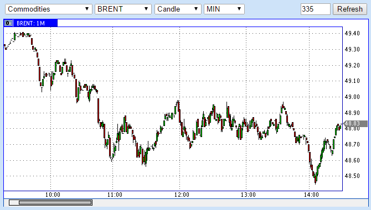Viewport: 371px width, 210px height.
Task: Click the 49.10 price axis label
Action: pos(352,81)
